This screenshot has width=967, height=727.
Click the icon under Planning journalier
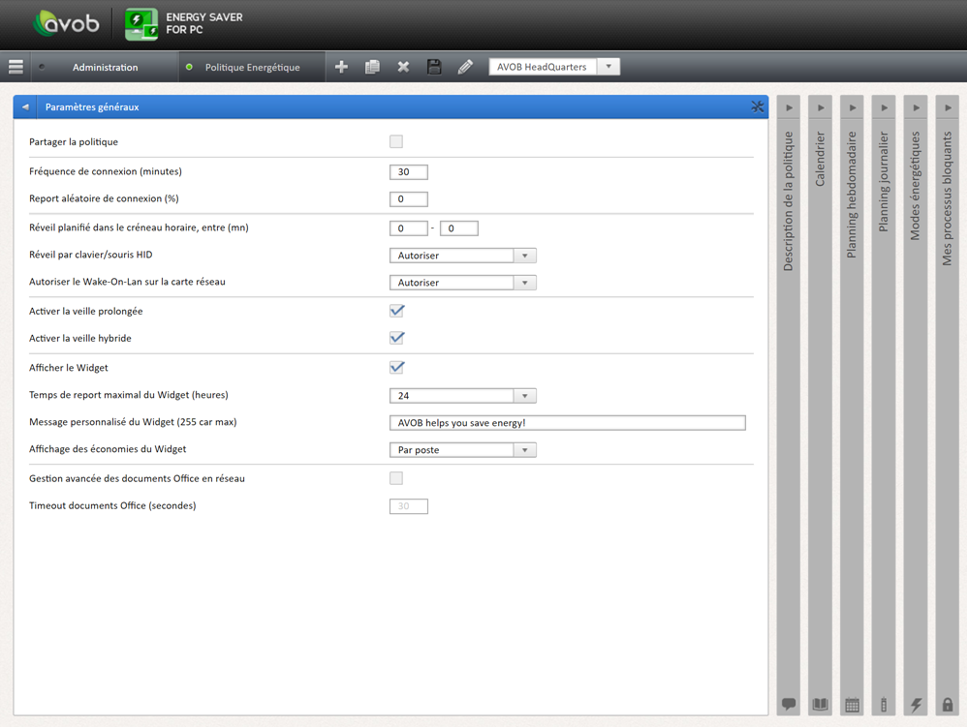tap(884, 704)
